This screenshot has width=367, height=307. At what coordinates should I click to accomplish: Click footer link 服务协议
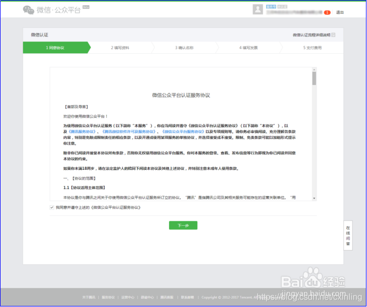108,297
